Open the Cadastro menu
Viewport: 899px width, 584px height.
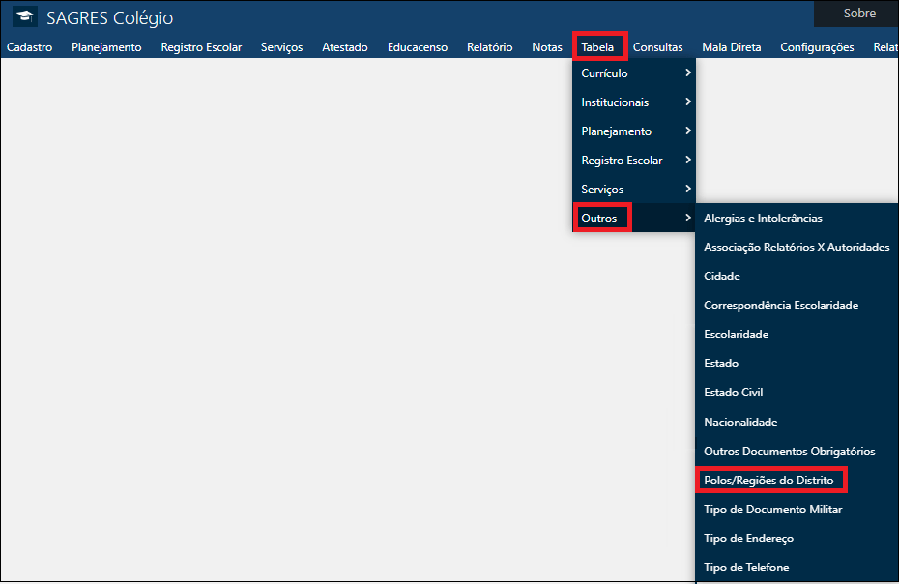[29, 46]
